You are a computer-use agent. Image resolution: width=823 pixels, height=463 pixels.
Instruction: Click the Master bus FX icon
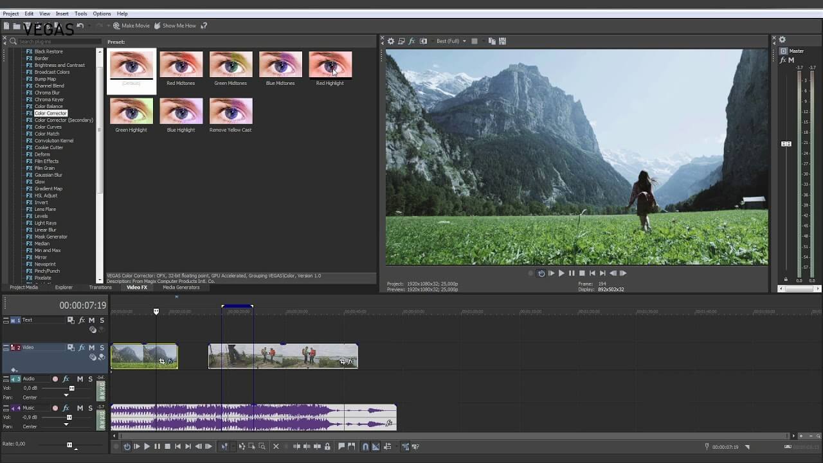(782, 60)
